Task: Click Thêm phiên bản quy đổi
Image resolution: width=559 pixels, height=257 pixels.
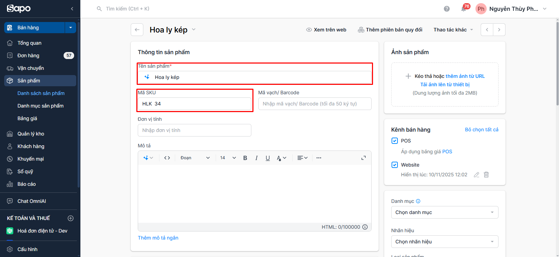Action: (390, 30)
